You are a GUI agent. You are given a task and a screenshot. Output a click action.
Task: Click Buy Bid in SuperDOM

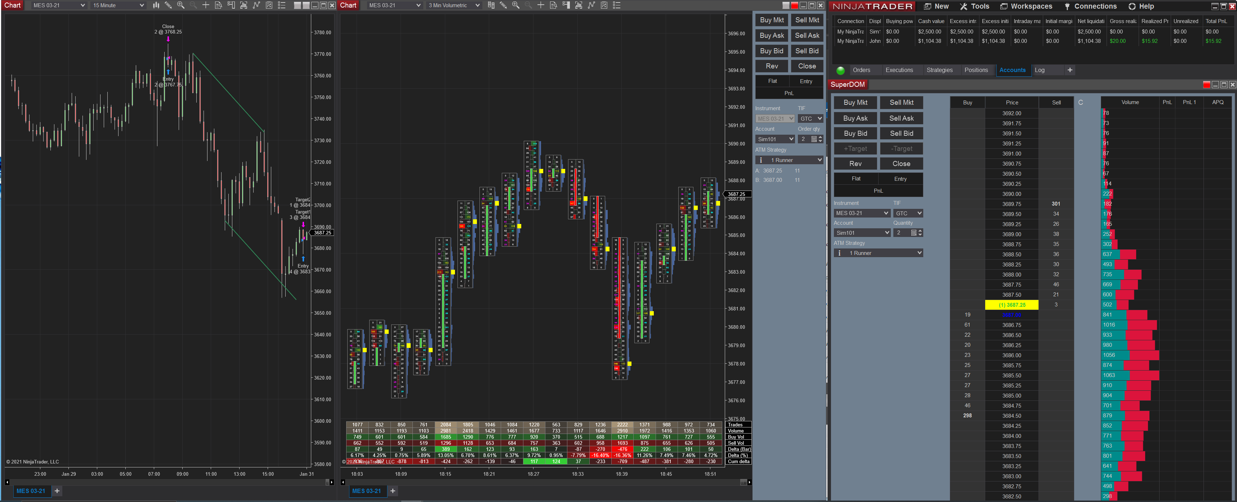[x=855, y=133]
